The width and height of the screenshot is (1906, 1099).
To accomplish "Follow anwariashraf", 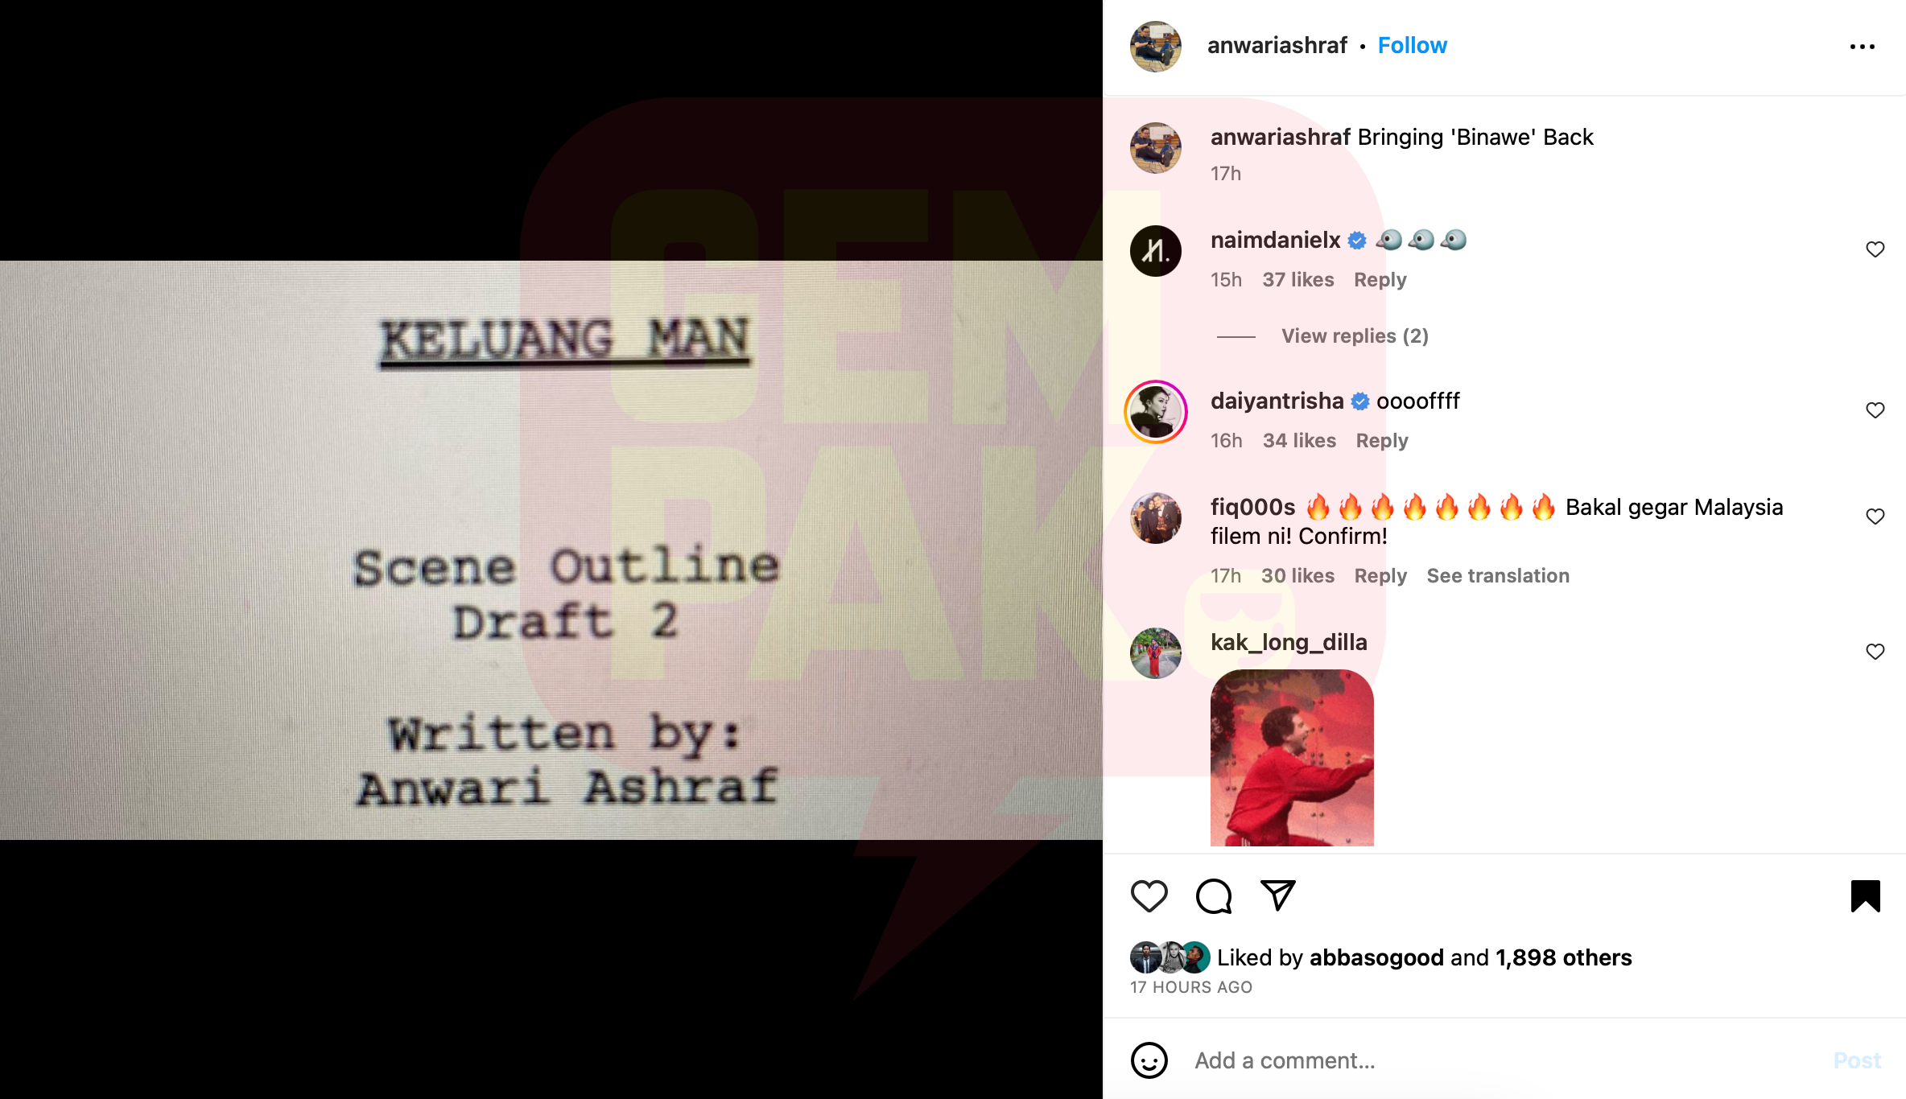I will point(1412,46).
